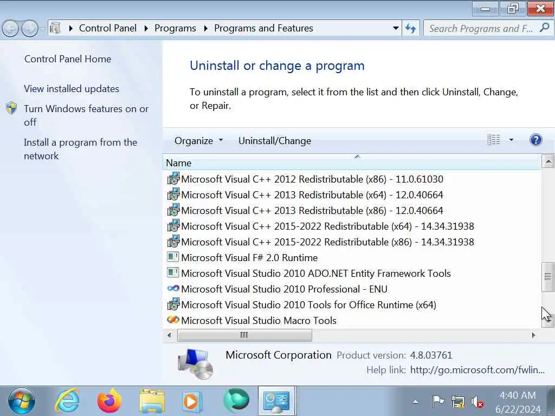Click icon of Visual F# 2.0 Runtime entry
Image resolution: width=555 pixels, height=416 pixels.
173,257
